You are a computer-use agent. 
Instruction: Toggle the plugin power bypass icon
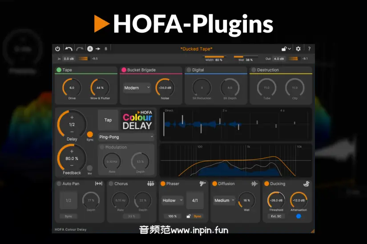tap(57, 49)
